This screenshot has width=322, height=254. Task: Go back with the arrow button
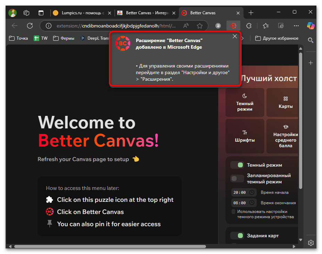pos(15,26)
